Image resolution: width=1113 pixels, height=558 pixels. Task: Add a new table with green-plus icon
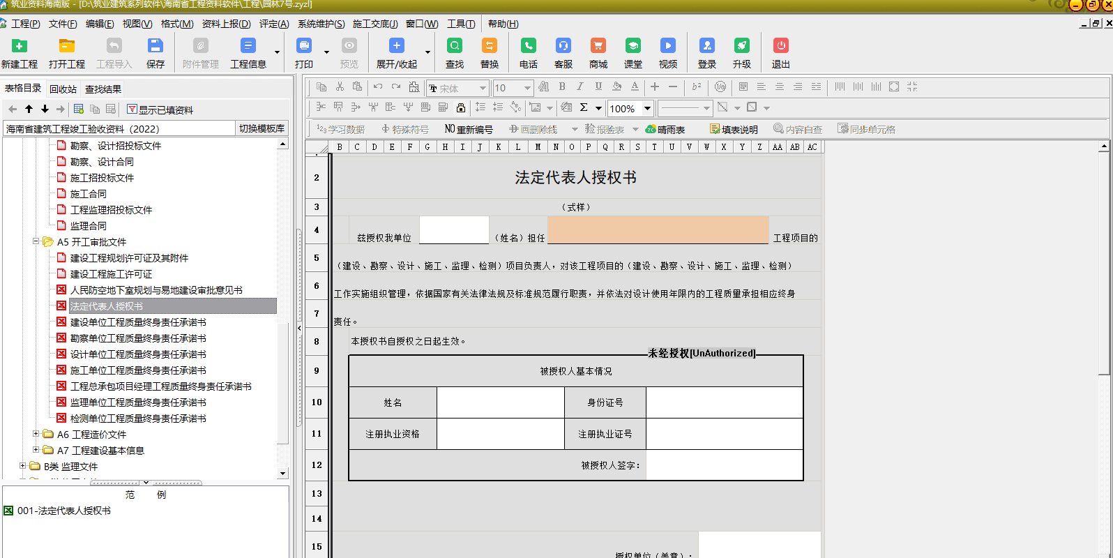[79, 109]
